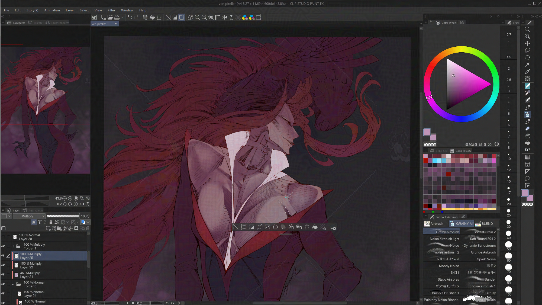Create a new layer folder

[x=59, y=228]
